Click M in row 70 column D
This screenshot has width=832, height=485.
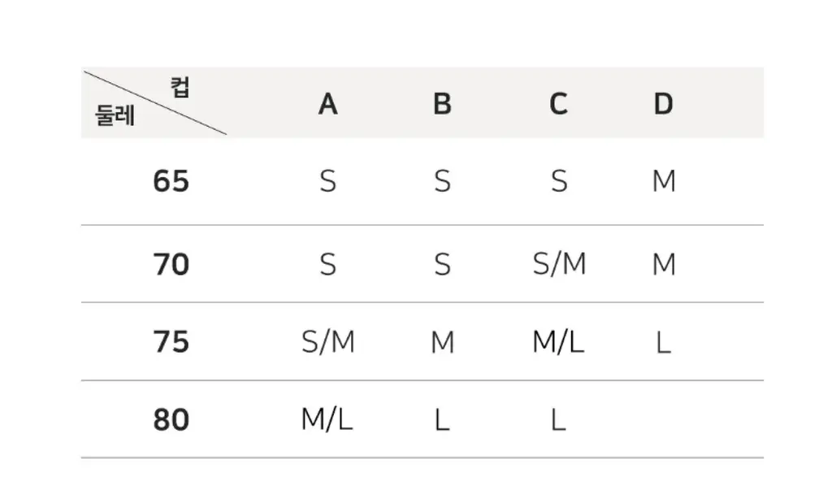tap(664, 264)
